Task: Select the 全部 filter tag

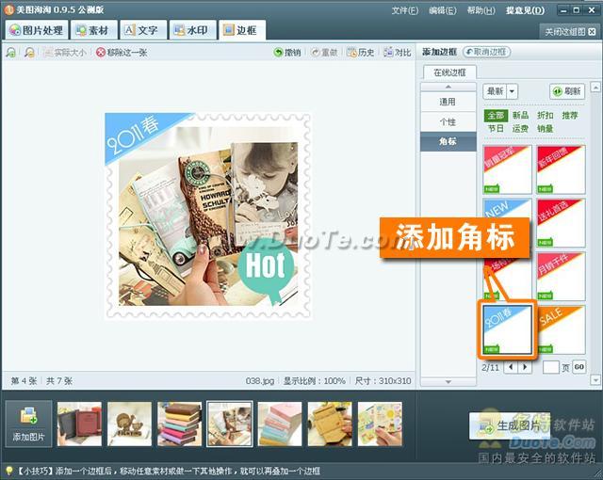Action: [495, 116]
